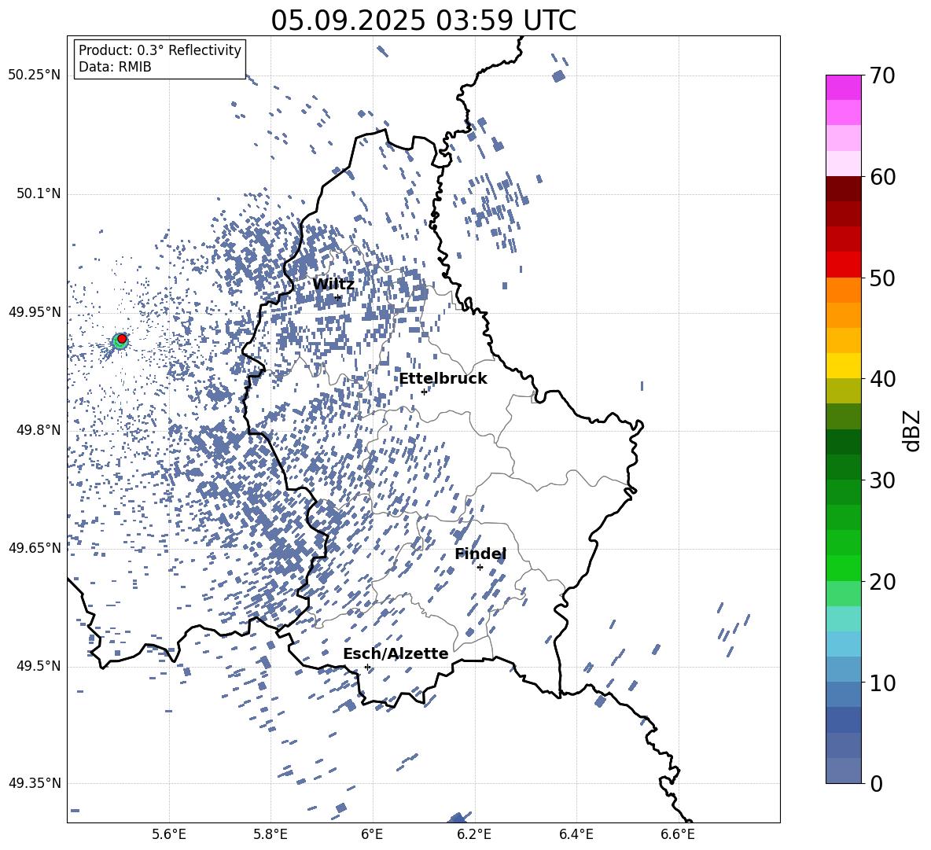Viewport: 931px width, 850px height.
Task: Click the colorbar tick value 50
Action: tap(882, 278)
